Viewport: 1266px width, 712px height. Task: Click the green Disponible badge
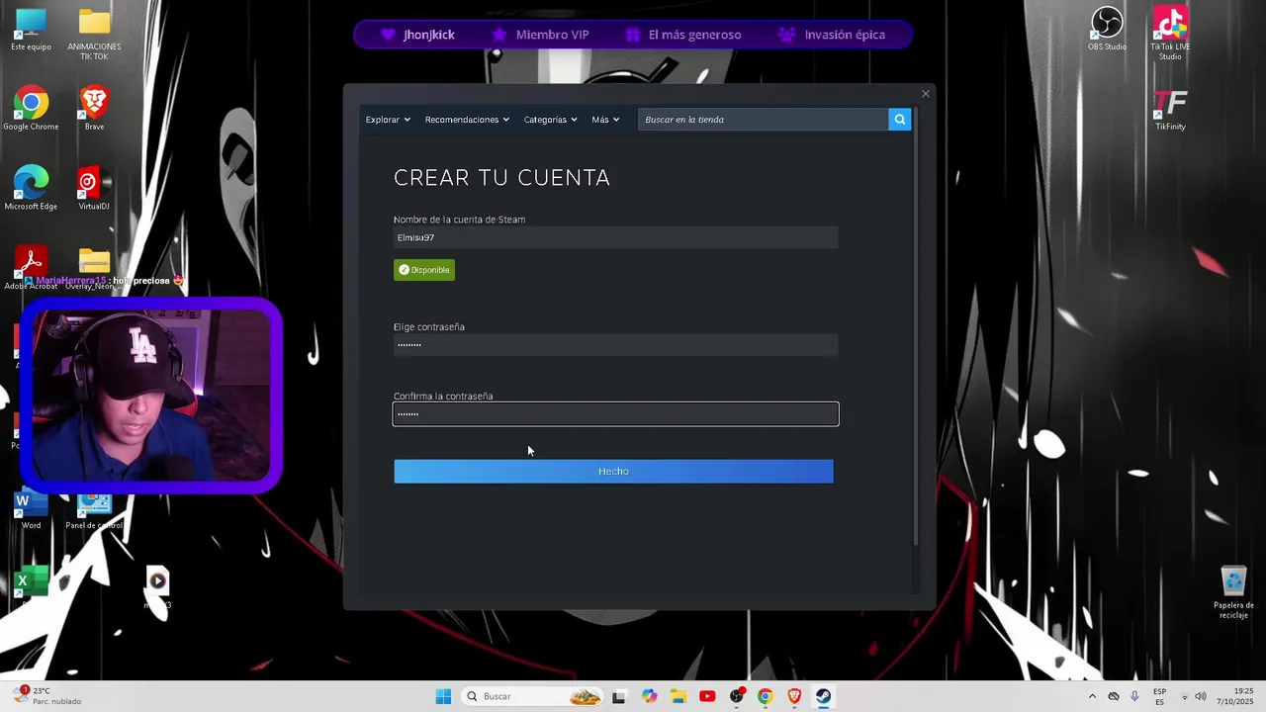point(424,270)
